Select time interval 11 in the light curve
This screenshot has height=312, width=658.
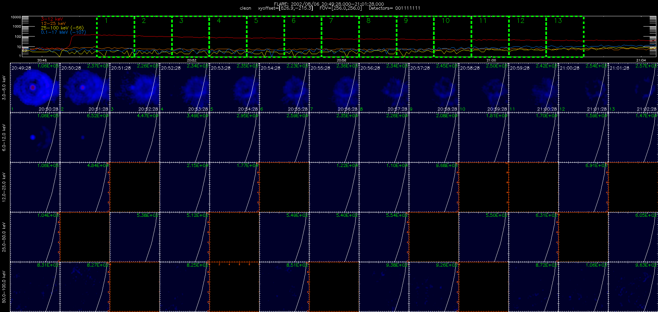coord(490,37)
